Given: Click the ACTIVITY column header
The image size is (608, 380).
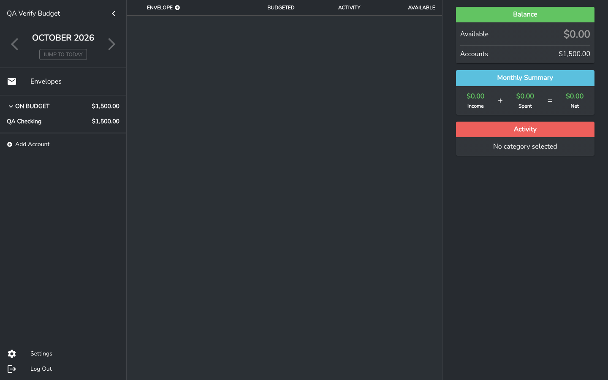Looking at the screenshot, I should (349, 8).
